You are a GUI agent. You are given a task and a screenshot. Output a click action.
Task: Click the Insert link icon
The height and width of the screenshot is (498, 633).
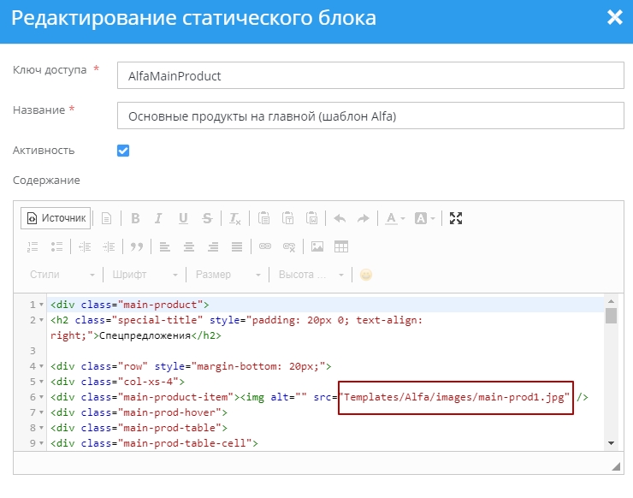(265, 246)
